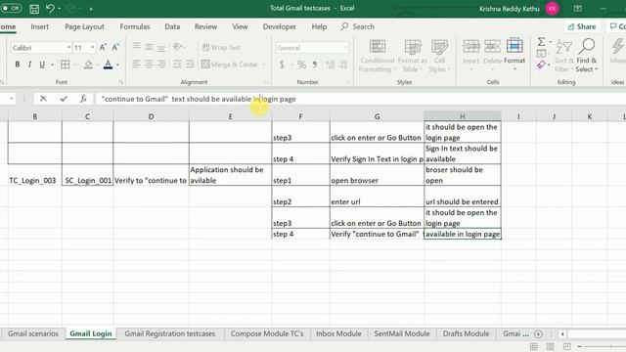Click the Clear eraser icon
The image size is (626, 352).
click(541, 65)
